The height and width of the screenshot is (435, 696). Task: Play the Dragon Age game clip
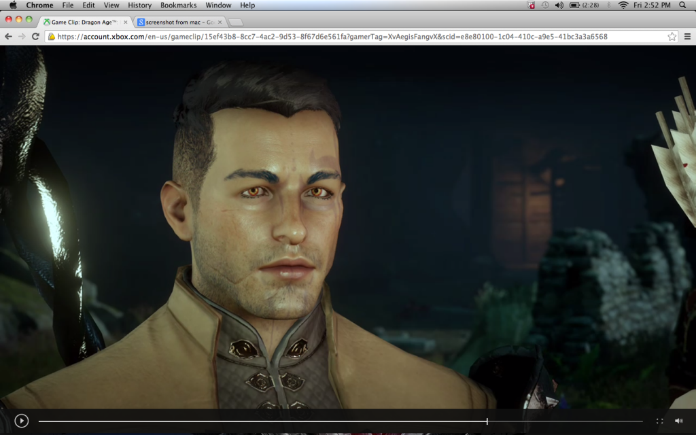tap(20, 421)
